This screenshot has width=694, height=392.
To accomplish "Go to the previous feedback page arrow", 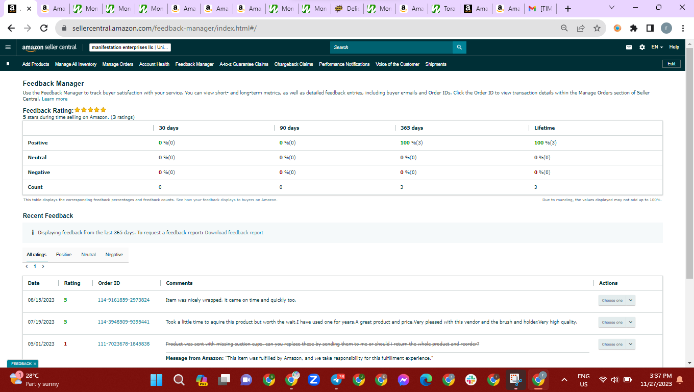I will [27, 266].
